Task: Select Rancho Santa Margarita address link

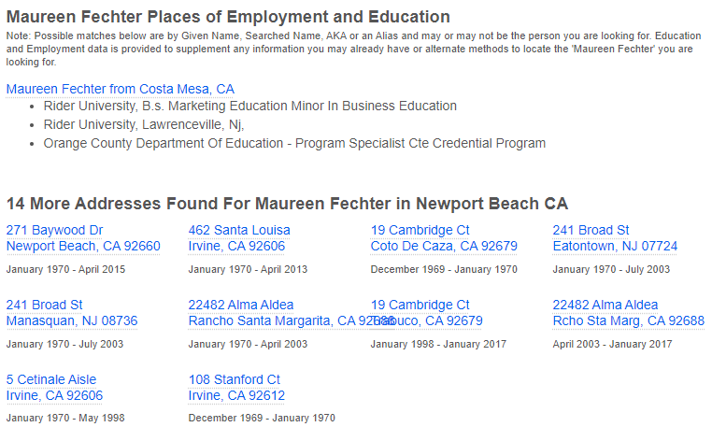Action: [292, 320]
